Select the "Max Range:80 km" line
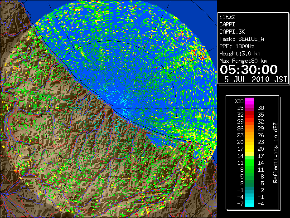290x218 pixels. (x=243, y=61)
